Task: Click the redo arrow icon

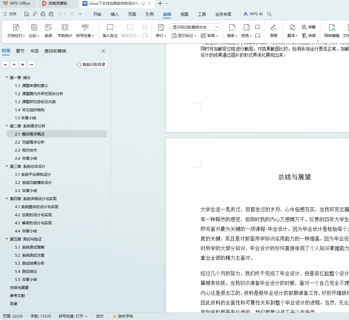Action: pos(72,14)
